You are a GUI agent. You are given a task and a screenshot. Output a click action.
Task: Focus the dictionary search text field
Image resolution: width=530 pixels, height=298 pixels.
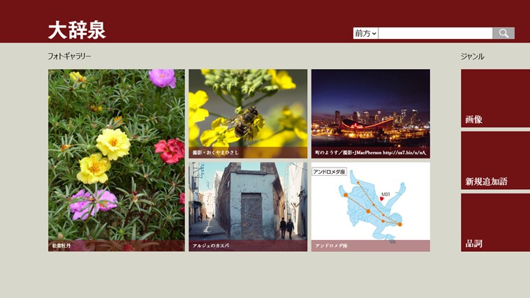(x=435, y=33)
